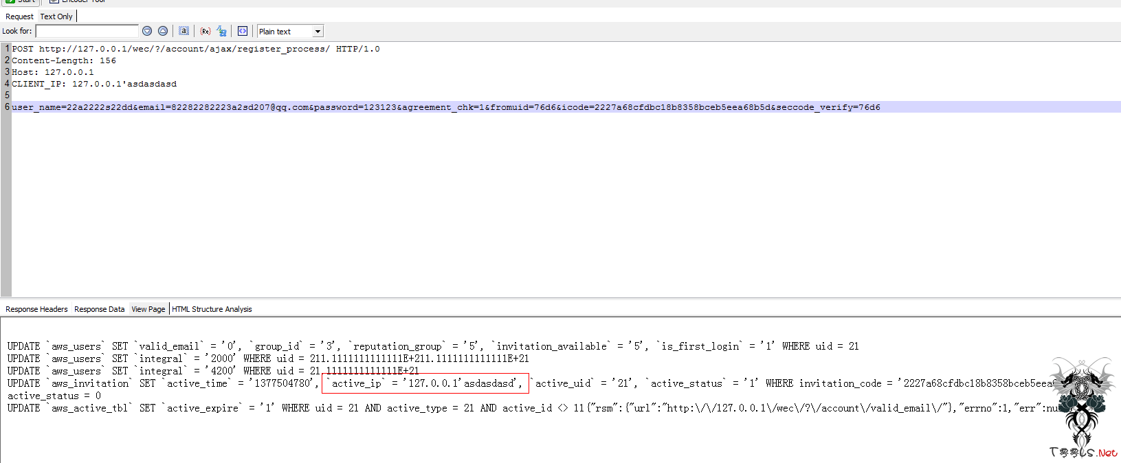The height and width of the screenshot is (463, 1121).
Task: Open the Response Data tab
Action: pyautogui.click(x=100, y=309)
